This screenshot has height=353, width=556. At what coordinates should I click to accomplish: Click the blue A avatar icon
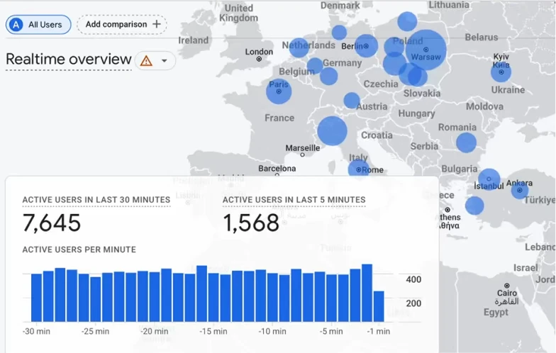coord(16,24)
